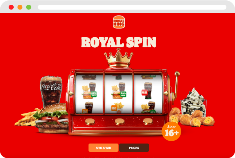
Task: Click the Great Deal fries on middle reel
Action: coord(118,108)
